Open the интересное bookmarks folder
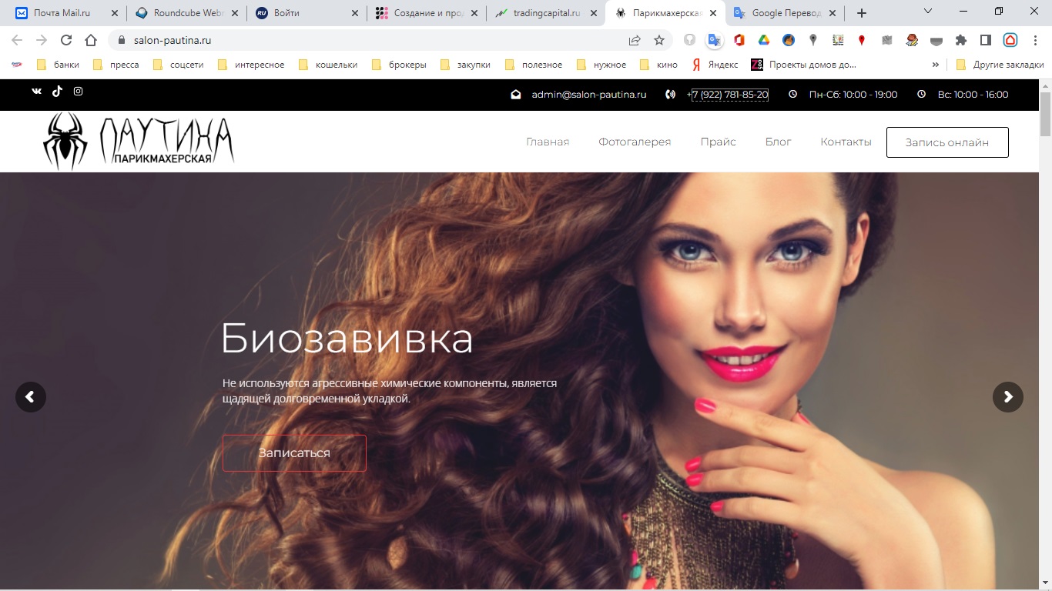 [x=251, y=65]
